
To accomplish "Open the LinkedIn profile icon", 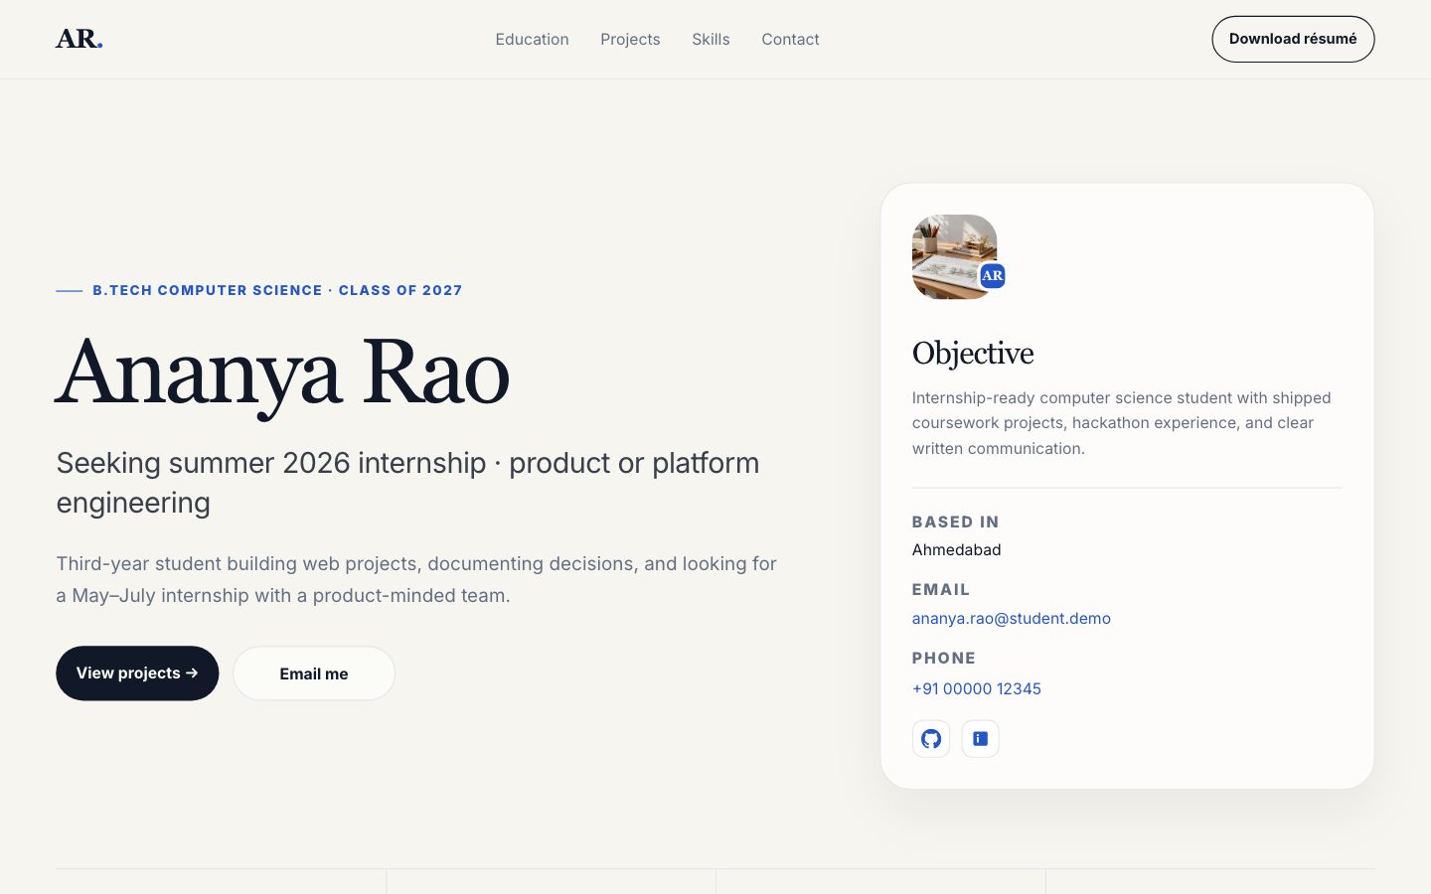I will pyautogui.click(x=980, y=739).
